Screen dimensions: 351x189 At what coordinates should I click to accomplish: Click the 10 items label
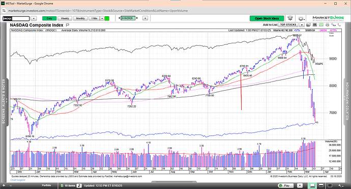pos(70,185)
